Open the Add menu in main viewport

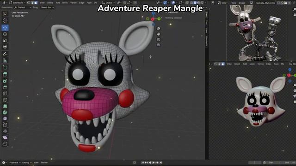coord(57,3)
